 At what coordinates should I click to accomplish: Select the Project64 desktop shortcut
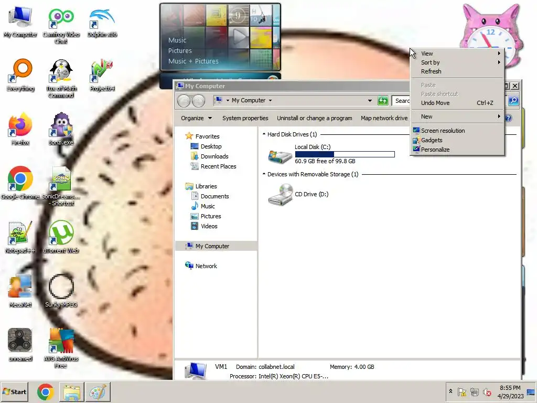(102, 76)
